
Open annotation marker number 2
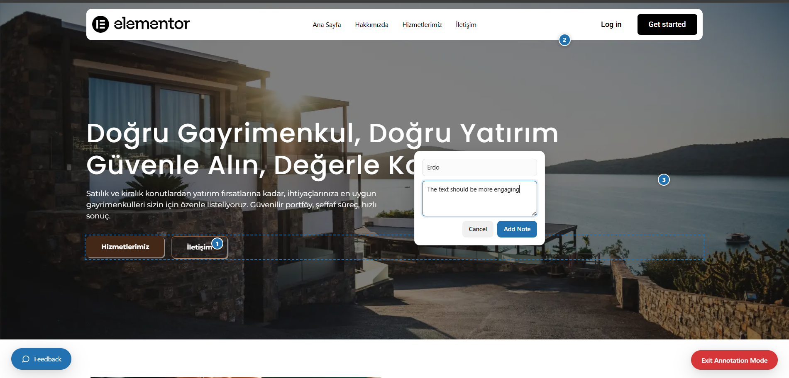[x=564, y=40]
